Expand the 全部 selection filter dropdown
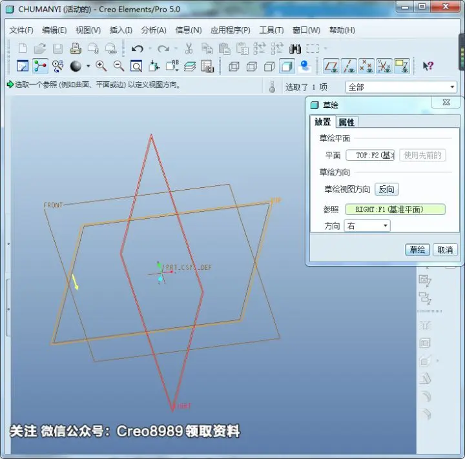Viewport: 465px width, 459px height. point(401,87)
